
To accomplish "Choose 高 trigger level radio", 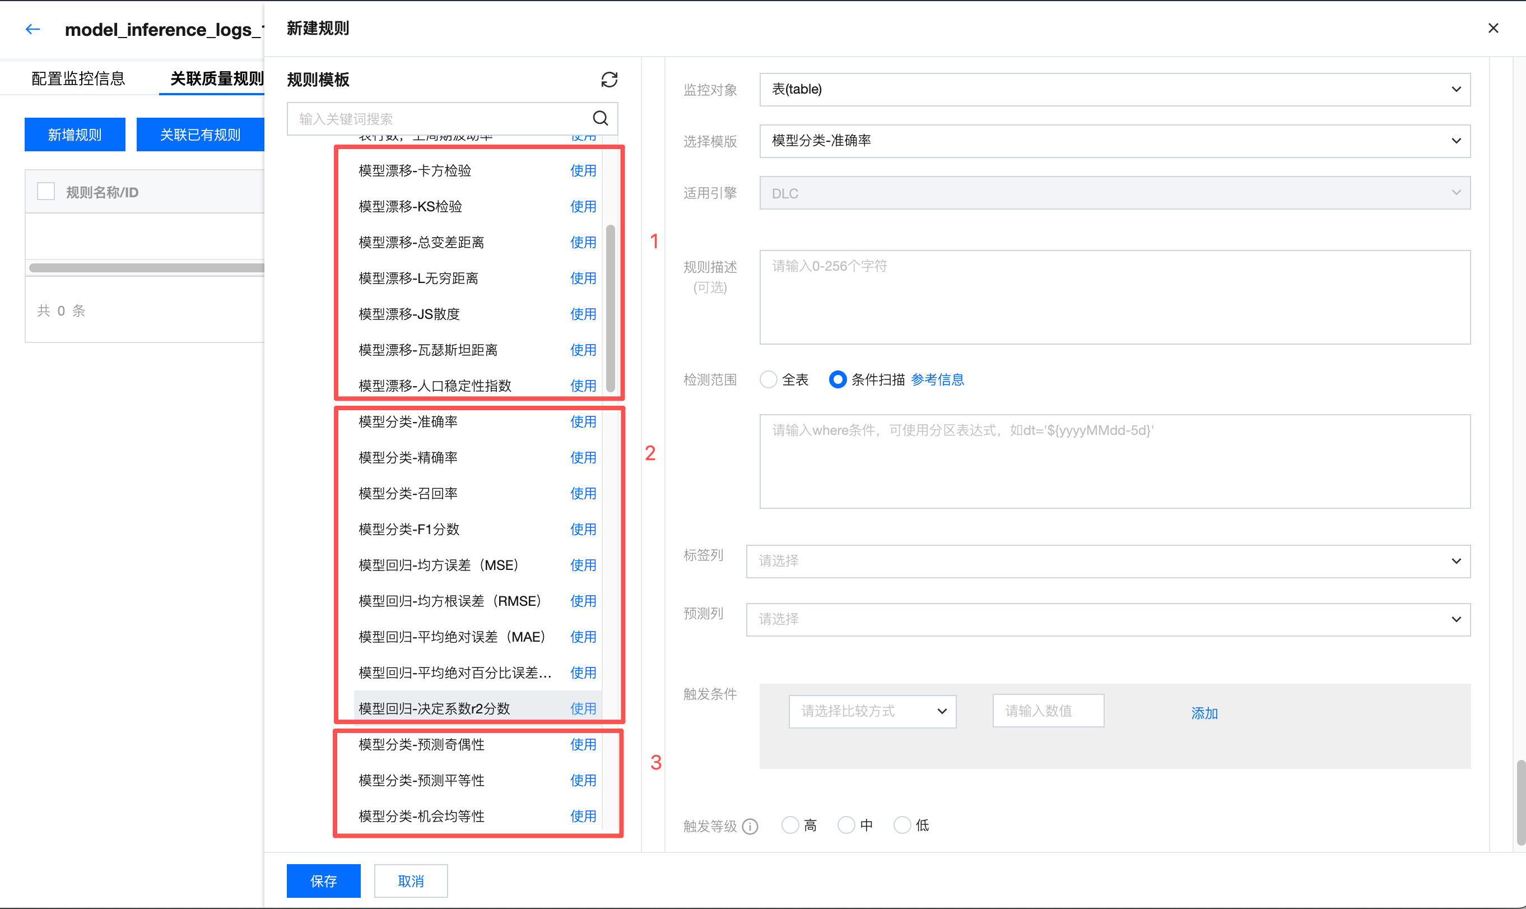I will coord(790,825).
